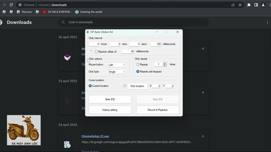Click the Pick location button
This screenshot has width=271, height=152.
[x=138, y=86]
